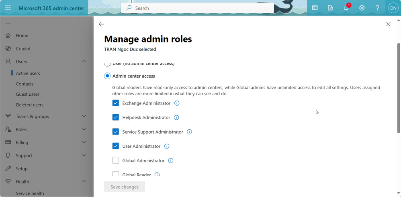
Task: Open Active users page
Action: (x=28, y=73)
